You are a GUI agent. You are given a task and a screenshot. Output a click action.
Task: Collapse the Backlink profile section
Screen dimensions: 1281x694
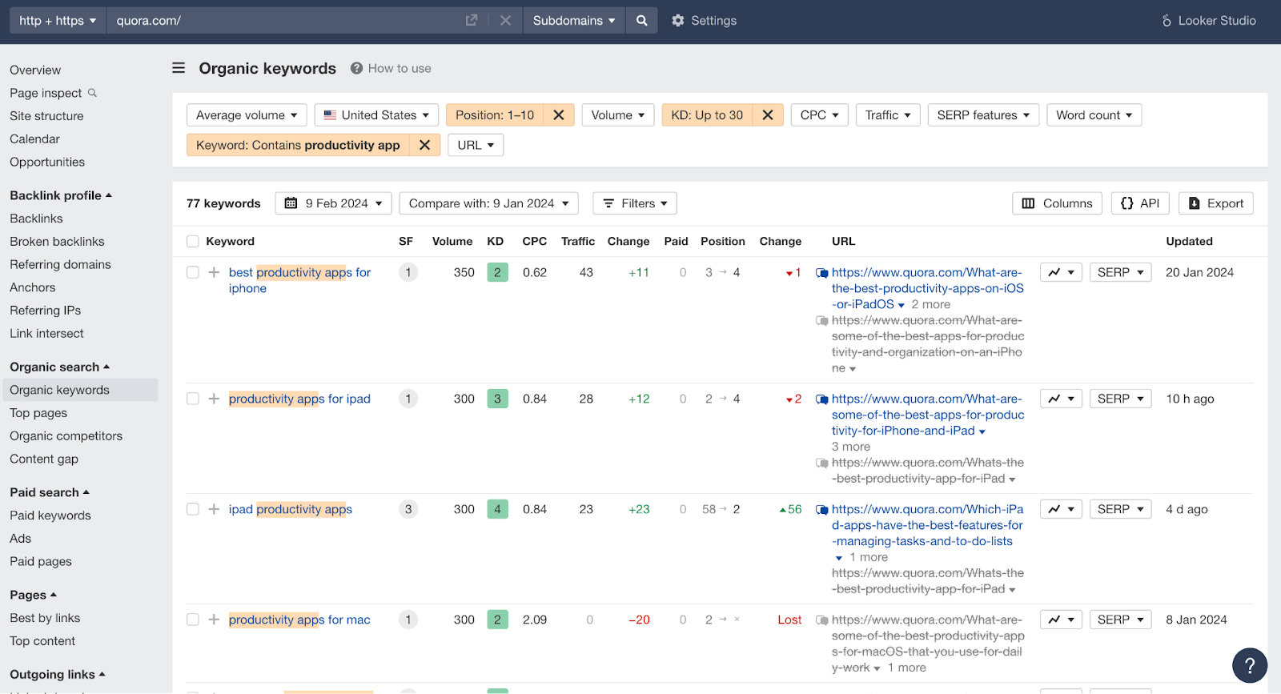61,195
